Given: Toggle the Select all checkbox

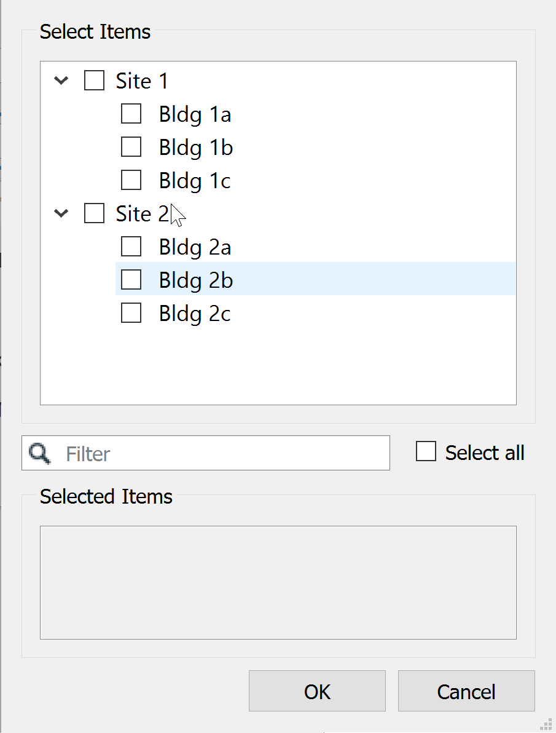Looking at the screenshot, I should tap(426, 451).
